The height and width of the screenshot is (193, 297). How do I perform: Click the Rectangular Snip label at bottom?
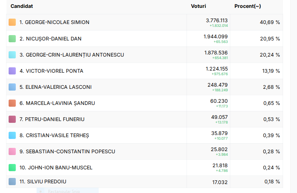tap(63, 191)
